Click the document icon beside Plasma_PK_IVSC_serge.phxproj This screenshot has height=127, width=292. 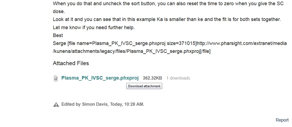(55, 78)
